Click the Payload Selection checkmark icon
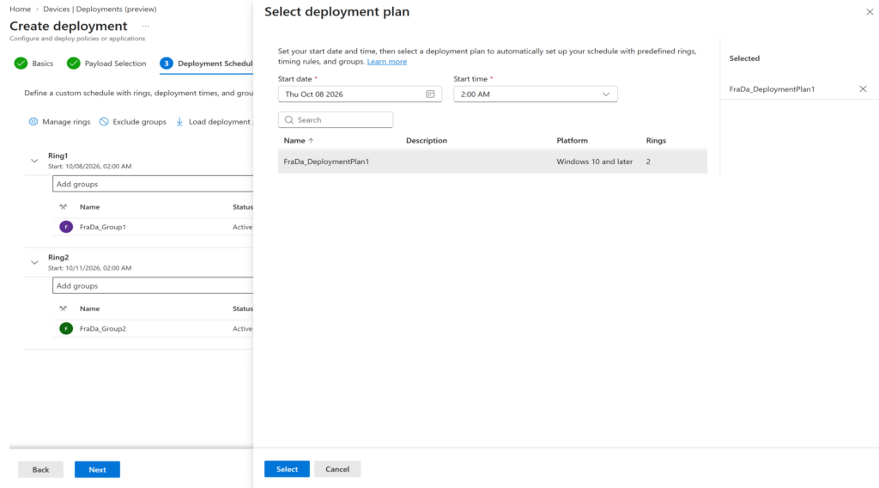 tap(74, 64)
